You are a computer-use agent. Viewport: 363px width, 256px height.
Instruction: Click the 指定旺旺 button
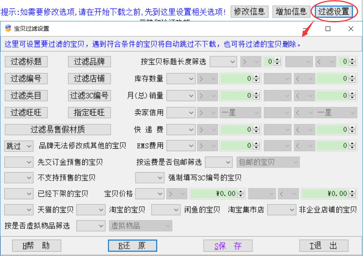tap(89, 112)
